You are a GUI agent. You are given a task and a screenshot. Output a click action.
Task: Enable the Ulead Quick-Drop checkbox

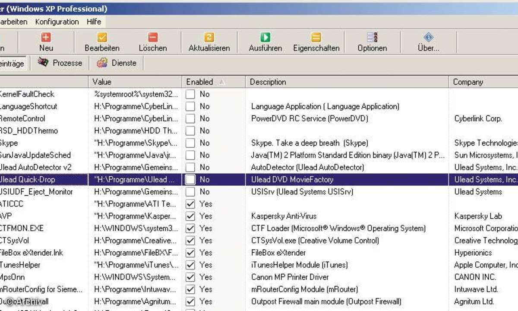pyautogui.click(x=190, y=180)
